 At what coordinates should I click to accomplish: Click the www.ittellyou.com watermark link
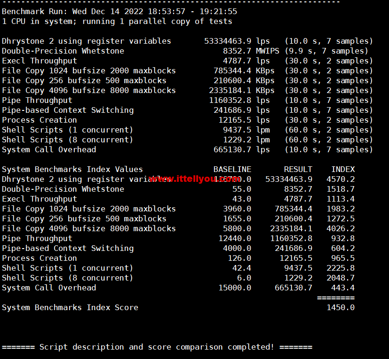195,179
